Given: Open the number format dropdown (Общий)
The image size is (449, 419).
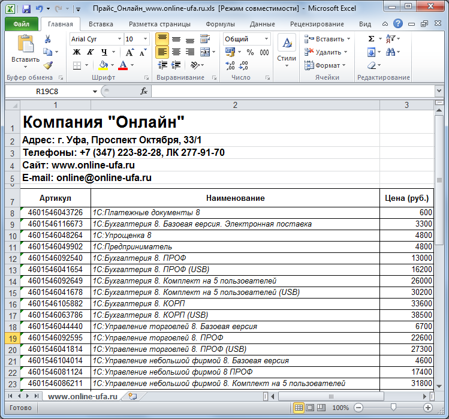Looking at the screenshot, I should click(266, 39).
